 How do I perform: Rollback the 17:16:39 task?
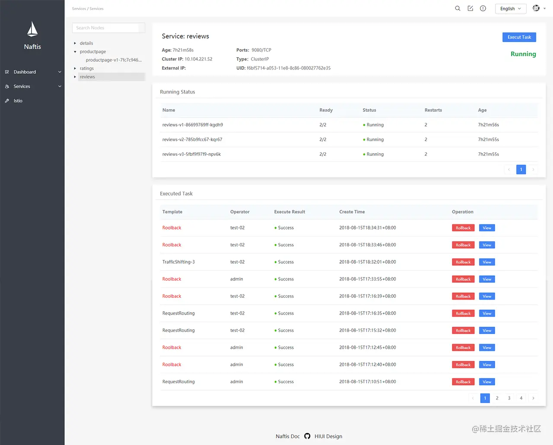(463, 297)
